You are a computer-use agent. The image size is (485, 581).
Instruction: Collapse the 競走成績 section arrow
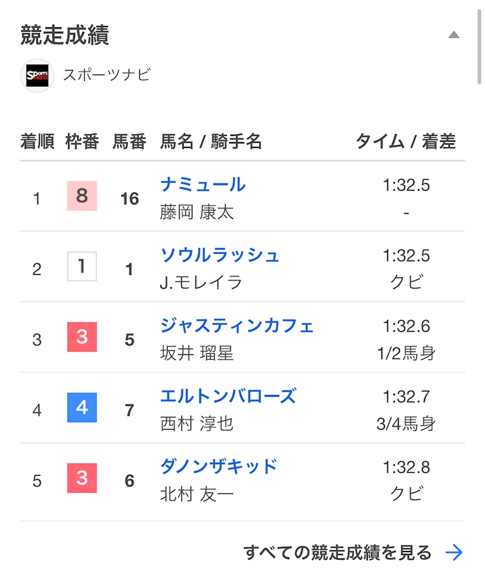(454, 35)
